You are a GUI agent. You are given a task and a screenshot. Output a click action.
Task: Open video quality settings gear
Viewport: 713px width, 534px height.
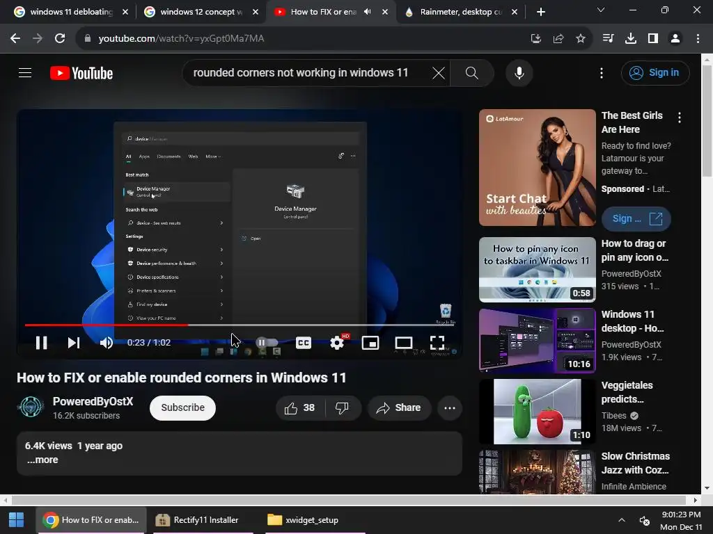pyautogui.click(x=337, y=342)
